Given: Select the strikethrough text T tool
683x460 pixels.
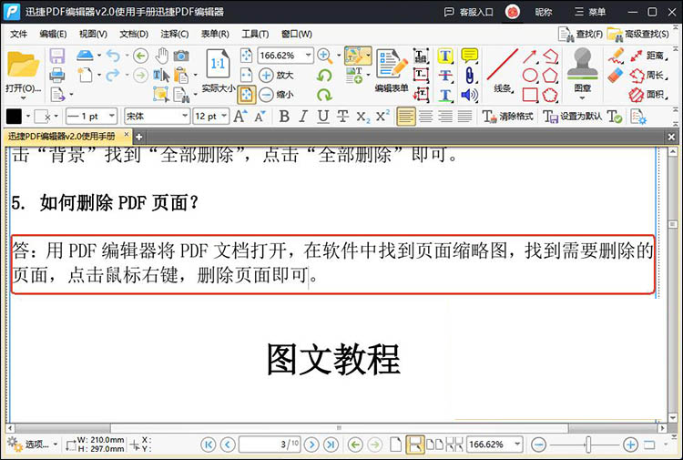Looking at the screenshot, I should [x=444, y=76].
